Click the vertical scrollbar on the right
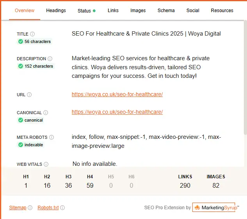This screenshot has height=219, width=247. pyautogui.click(x=245, y=77)
